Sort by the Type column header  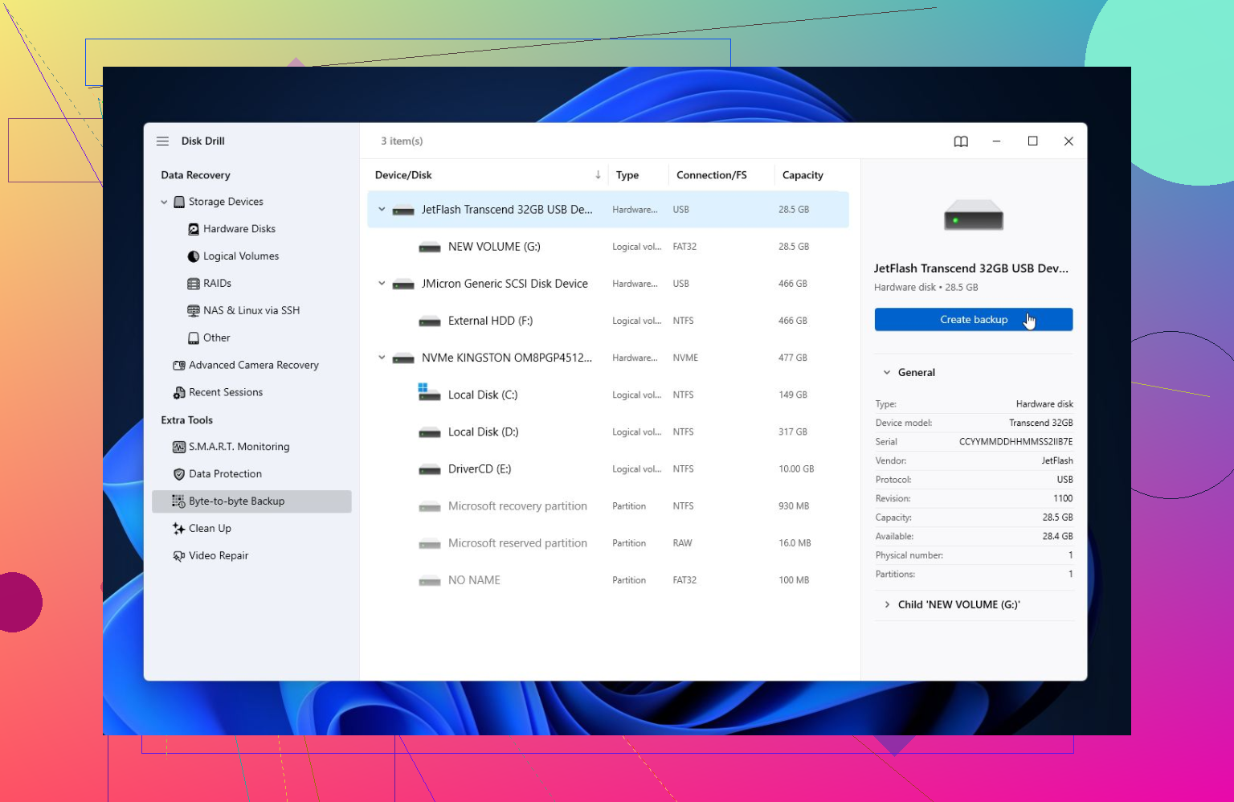(627, 175)
